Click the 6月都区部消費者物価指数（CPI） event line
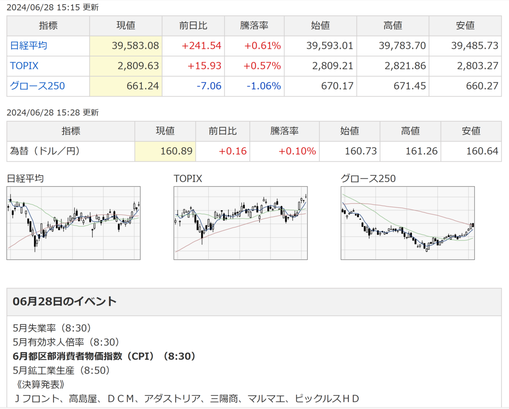 104,356
